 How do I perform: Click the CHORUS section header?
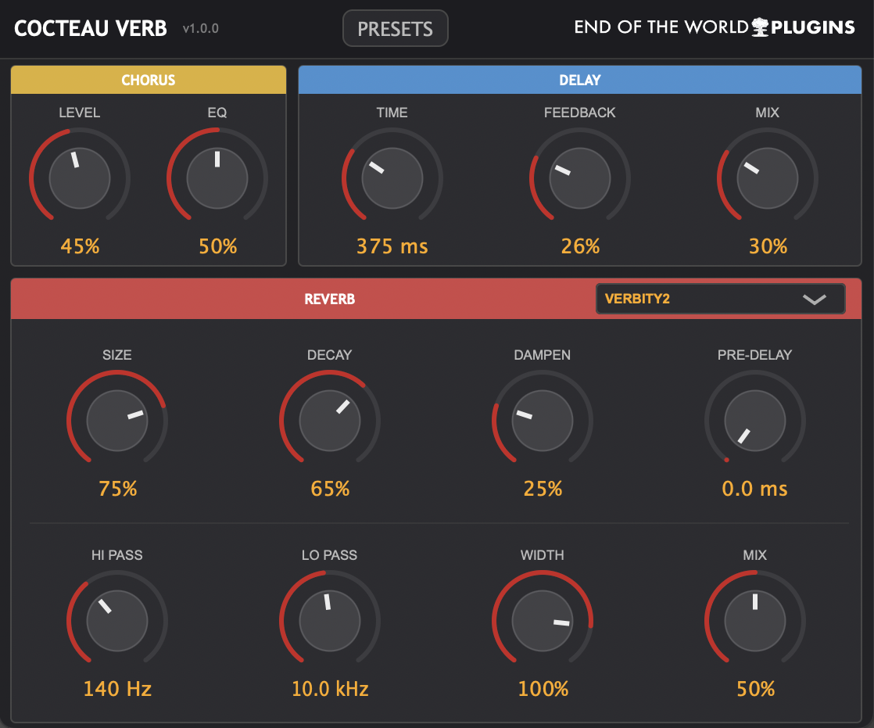pos(148,79)
